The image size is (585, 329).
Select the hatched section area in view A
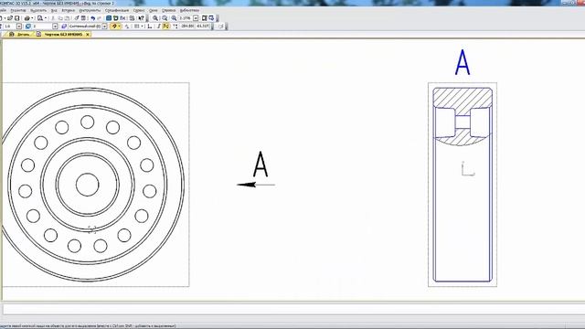tap(463, 98)
